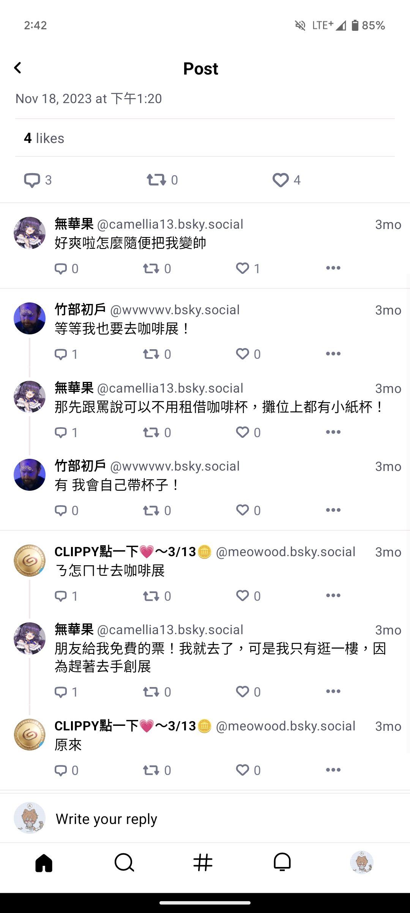This screenshot has width=410, height=913.
Task: Open three-dot menu on ㄋ怎ㄇㄝ去咖啡展 reply
Action: 333,596
